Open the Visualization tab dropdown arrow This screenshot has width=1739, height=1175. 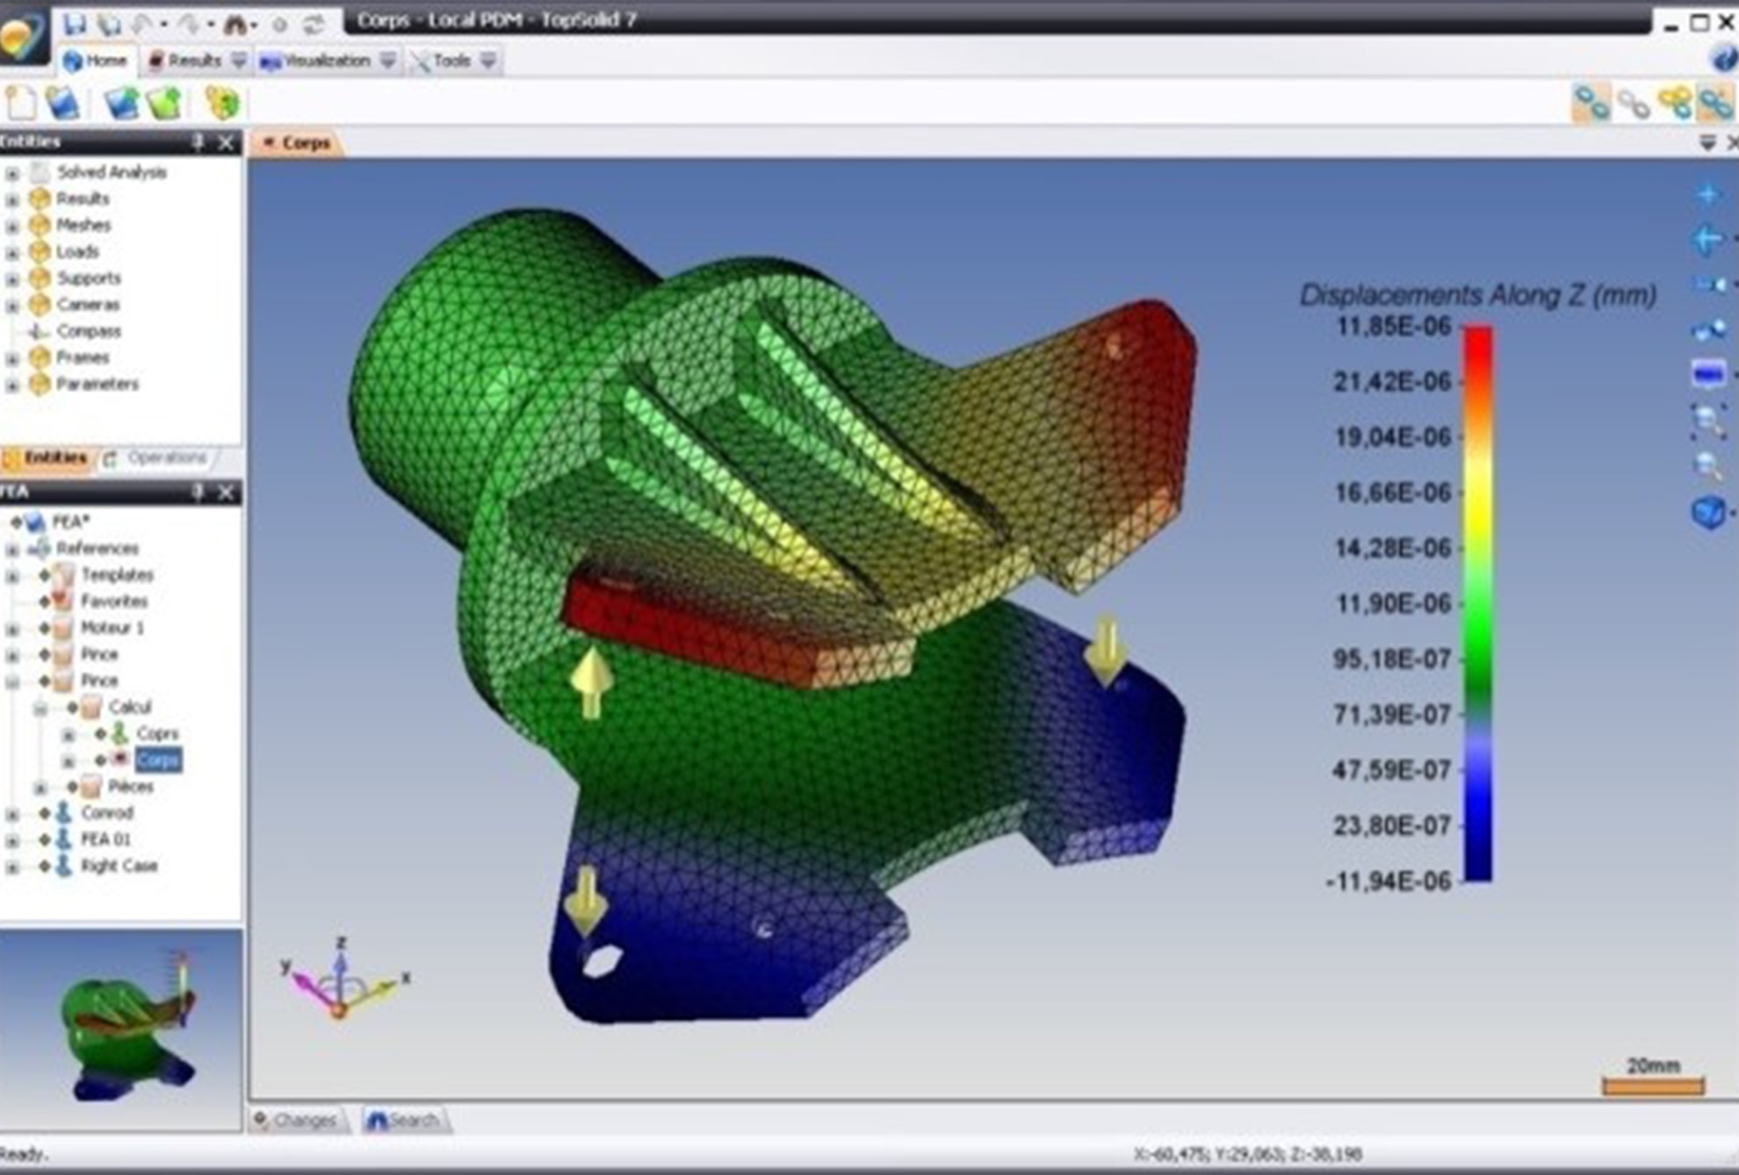387,61
